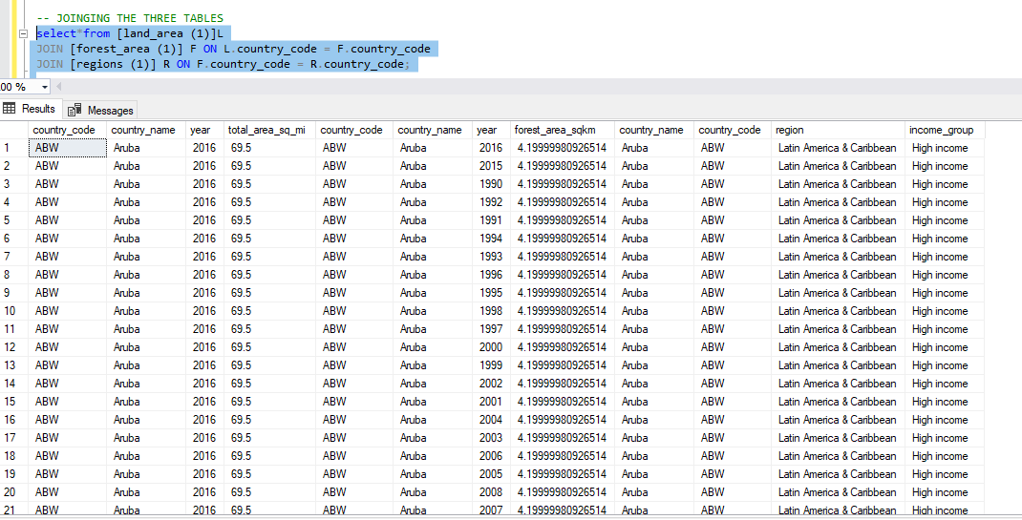Click forest year cell 2000 in row 12
This screenshot has height=520, width=1022.
coord(492,347)
